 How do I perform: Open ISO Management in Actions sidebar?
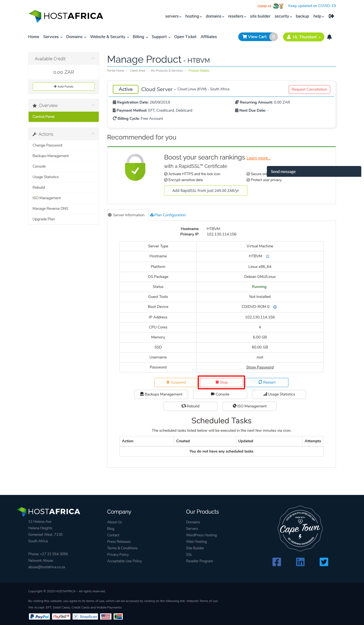(64, 198)
